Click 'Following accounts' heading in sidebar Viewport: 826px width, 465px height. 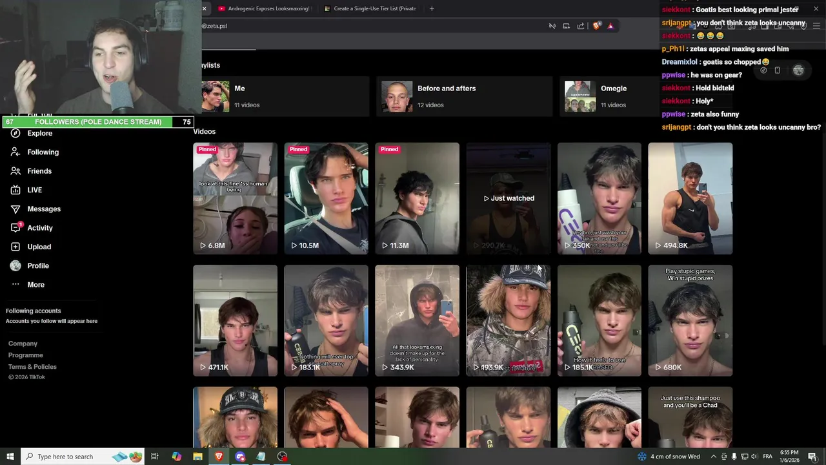click(34, 311)
